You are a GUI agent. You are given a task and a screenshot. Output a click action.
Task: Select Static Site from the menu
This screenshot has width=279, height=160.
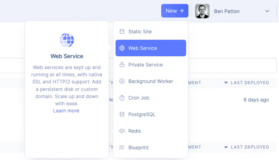click(x=140, y=32)
